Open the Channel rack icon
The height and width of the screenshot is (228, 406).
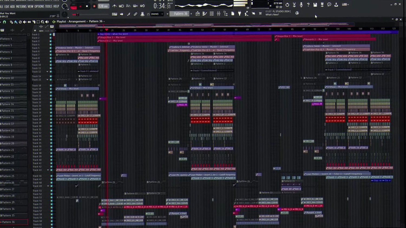click(x=212, y=14)
